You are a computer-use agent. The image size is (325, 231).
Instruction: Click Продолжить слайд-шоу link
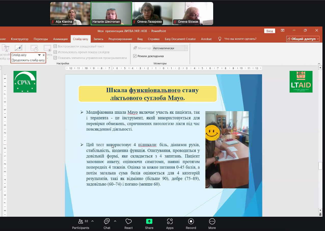tap(28, 60)
